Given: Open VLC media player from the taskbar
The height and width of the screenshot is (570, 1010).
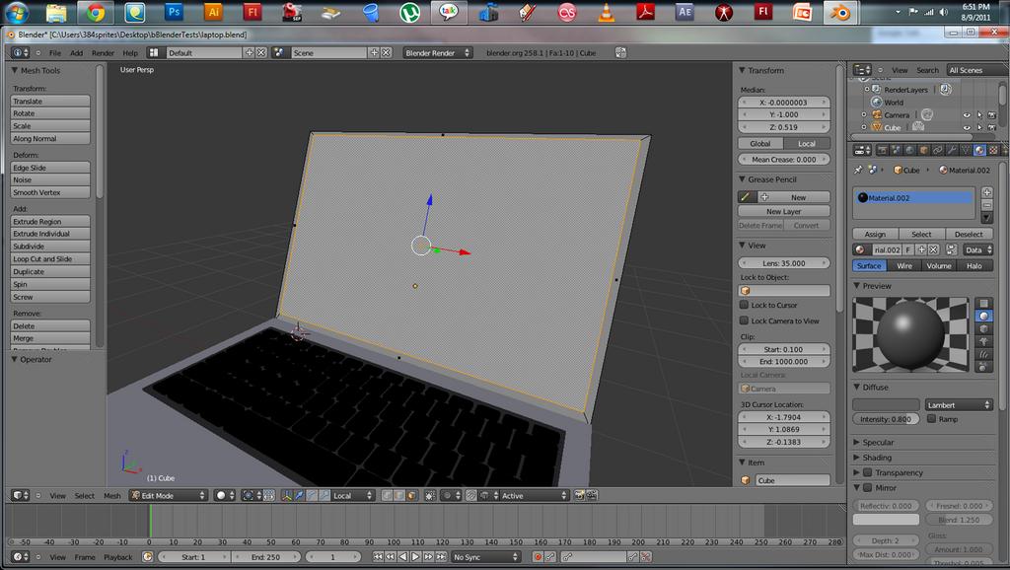Looking at the screenshot, I should point(607,12).
